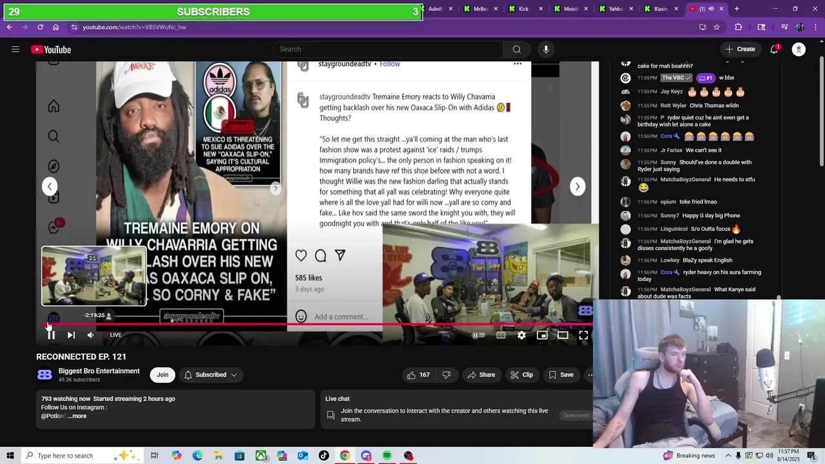Open Chrome three-dot menu

pyautogui.click(x=815, y=27)
